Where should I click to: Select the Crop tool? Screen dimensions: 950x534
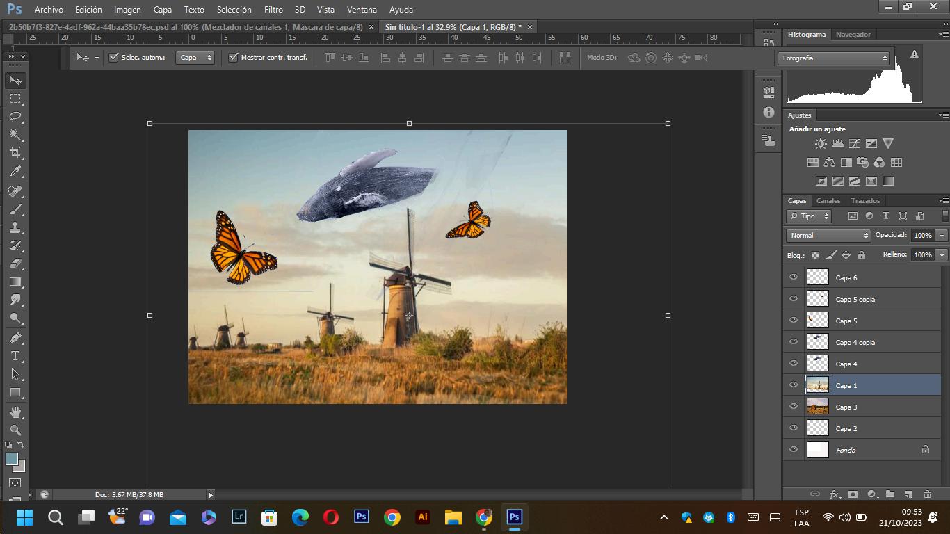tap(15, 153)
